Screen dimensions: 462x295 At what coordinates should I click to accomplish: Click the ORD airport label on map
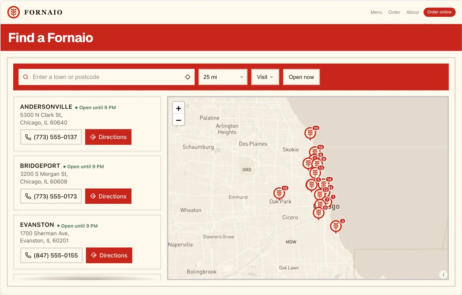pos(247,169)
